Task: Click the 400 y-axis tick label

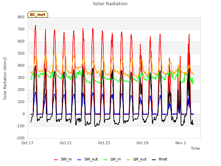Action: (21, 66)
